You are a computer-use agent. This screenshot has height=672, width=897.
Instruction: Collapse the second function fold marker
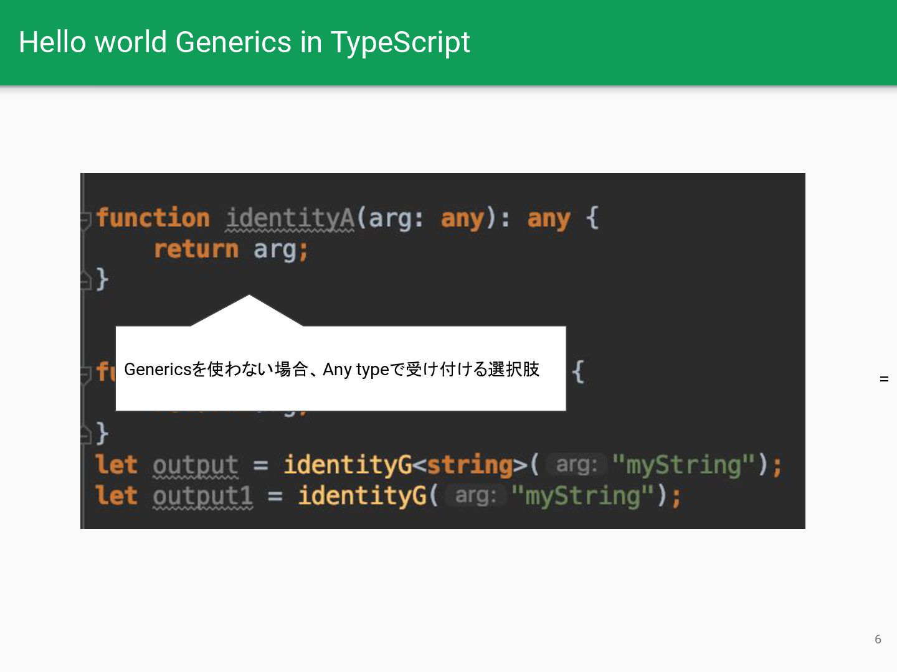pyautogui.click(x=86, y=374)
